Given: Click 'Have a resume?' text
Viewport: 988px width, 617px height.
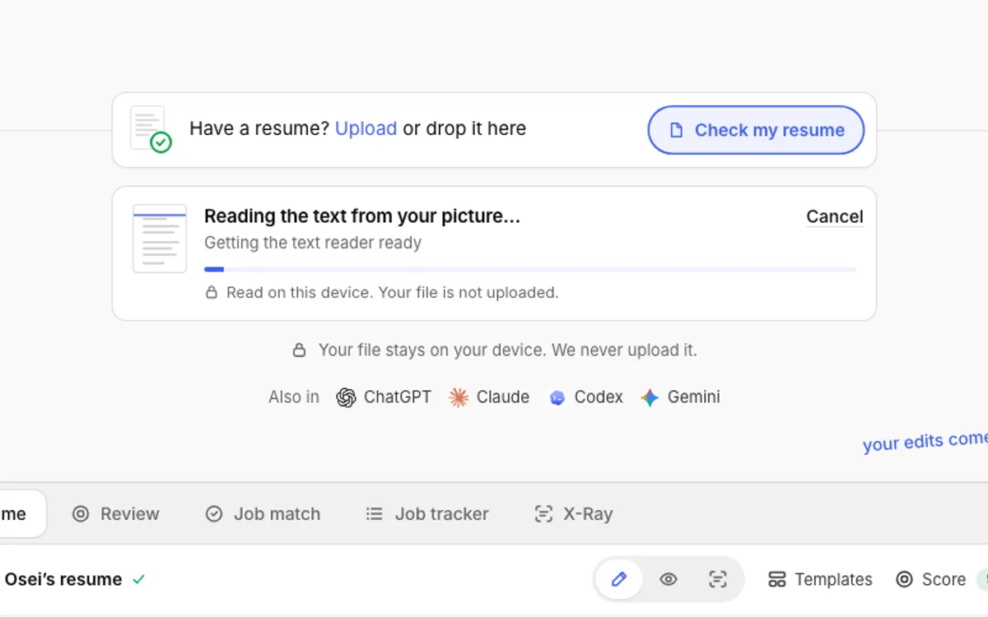Looking at the screenshot, I should tap(259, 128).
